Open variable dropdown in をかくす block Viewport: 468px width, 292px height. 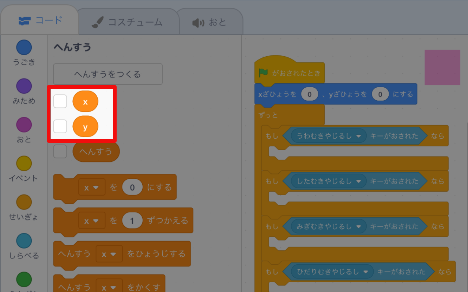109,287
